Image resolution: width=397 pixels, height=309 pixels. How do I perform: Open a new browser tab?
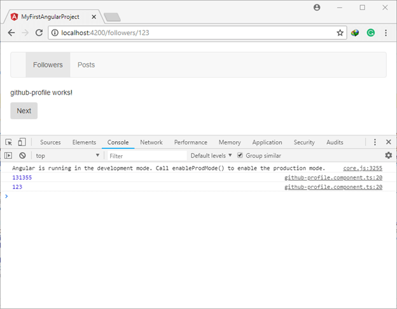pos(112,17)
